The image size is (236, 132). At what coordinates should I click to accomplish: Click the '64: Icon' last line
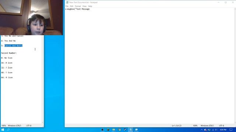pyautogui.click(x=7, y=77)
